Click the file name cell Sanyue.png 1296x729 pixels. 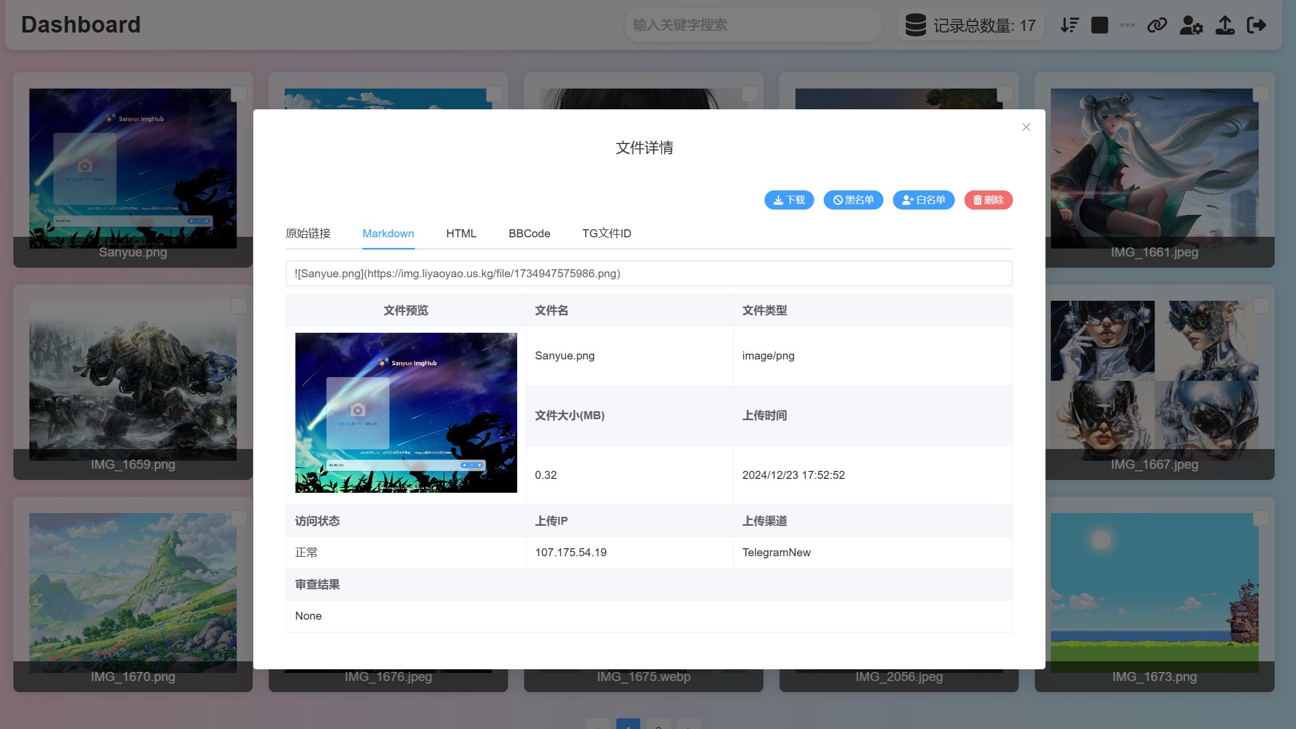click(565, 356)
